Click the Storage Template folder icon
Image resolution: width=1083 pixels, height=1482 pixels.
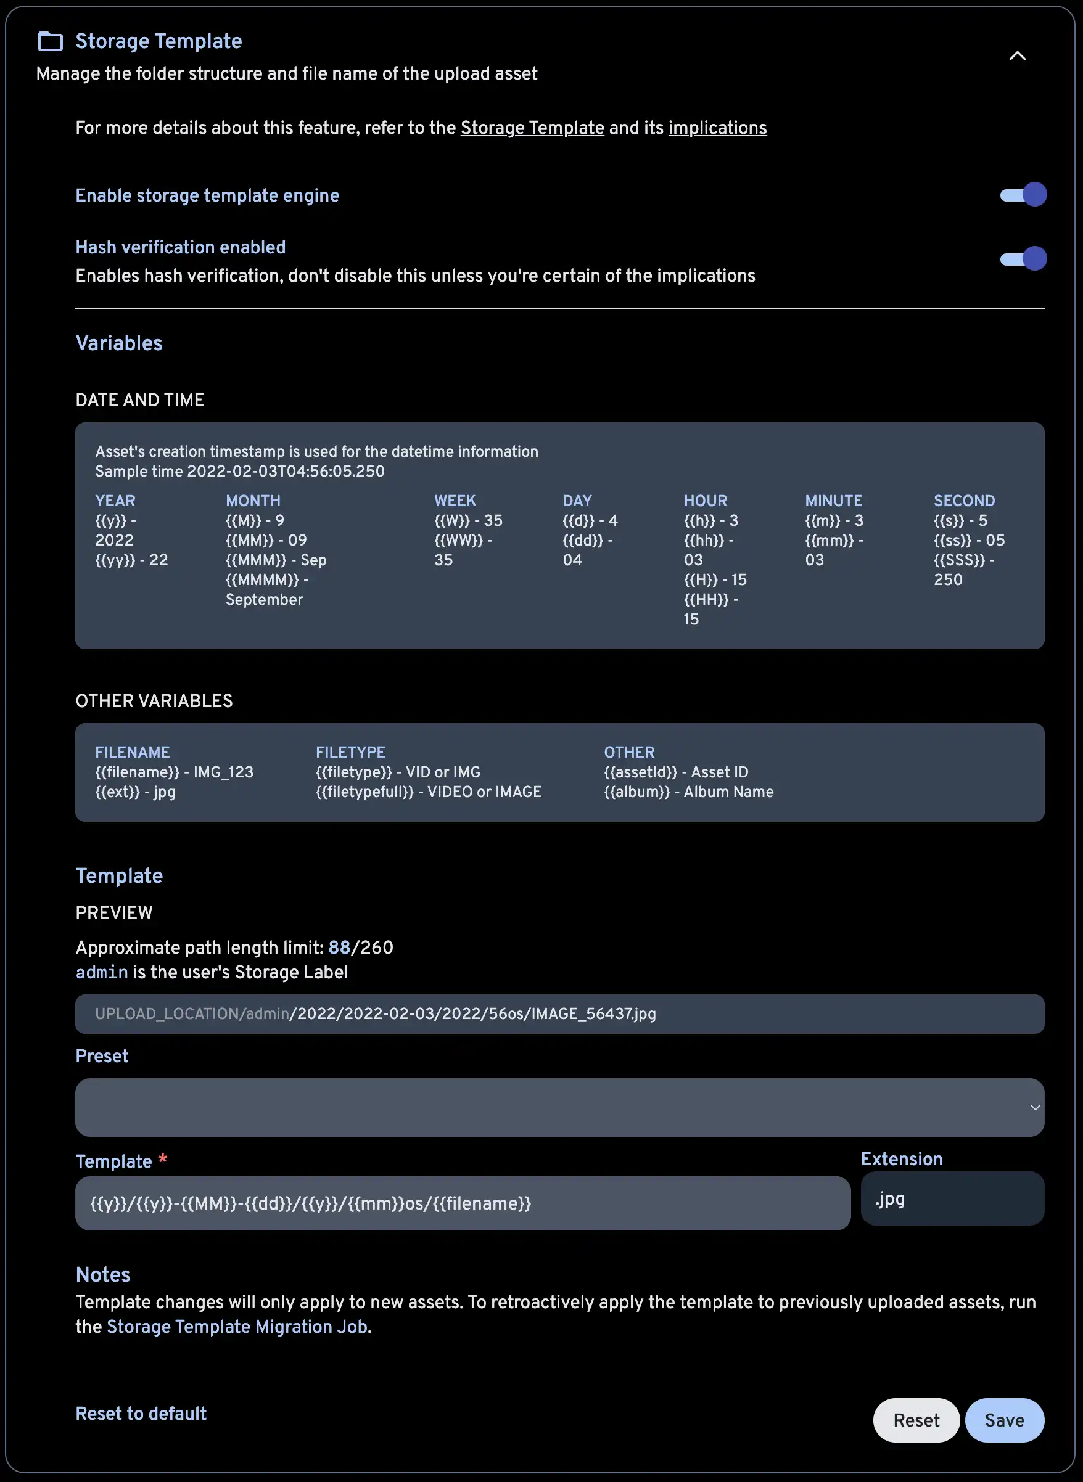click(50, 43)
